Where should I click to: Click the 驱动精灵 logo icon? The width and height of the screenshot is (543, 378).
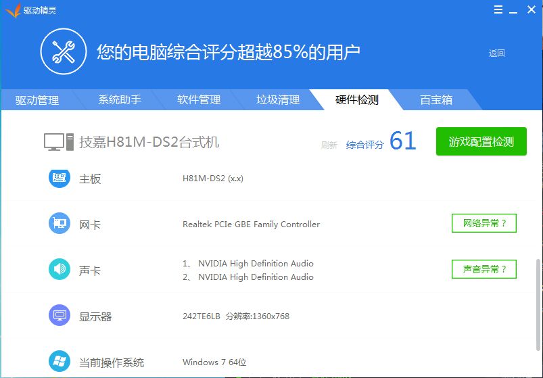click(13, 10)
